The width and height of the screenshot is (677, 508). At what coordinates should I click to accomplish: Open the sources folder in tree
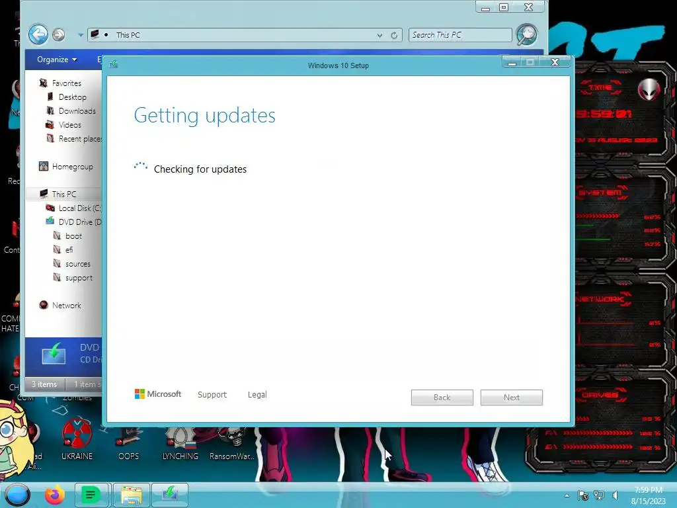(78, 264)
